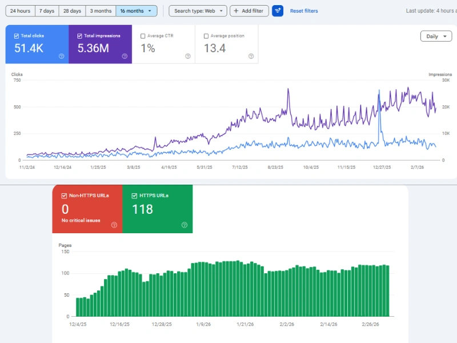The width and height of the screenshot is (457, 343).
Task: Click the impressions spike near 8/23/25
Action: 288,89
